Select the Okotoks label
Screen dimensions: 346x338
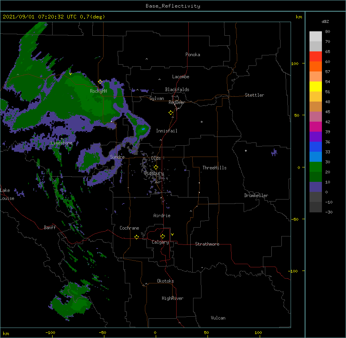tap(165, 281)
